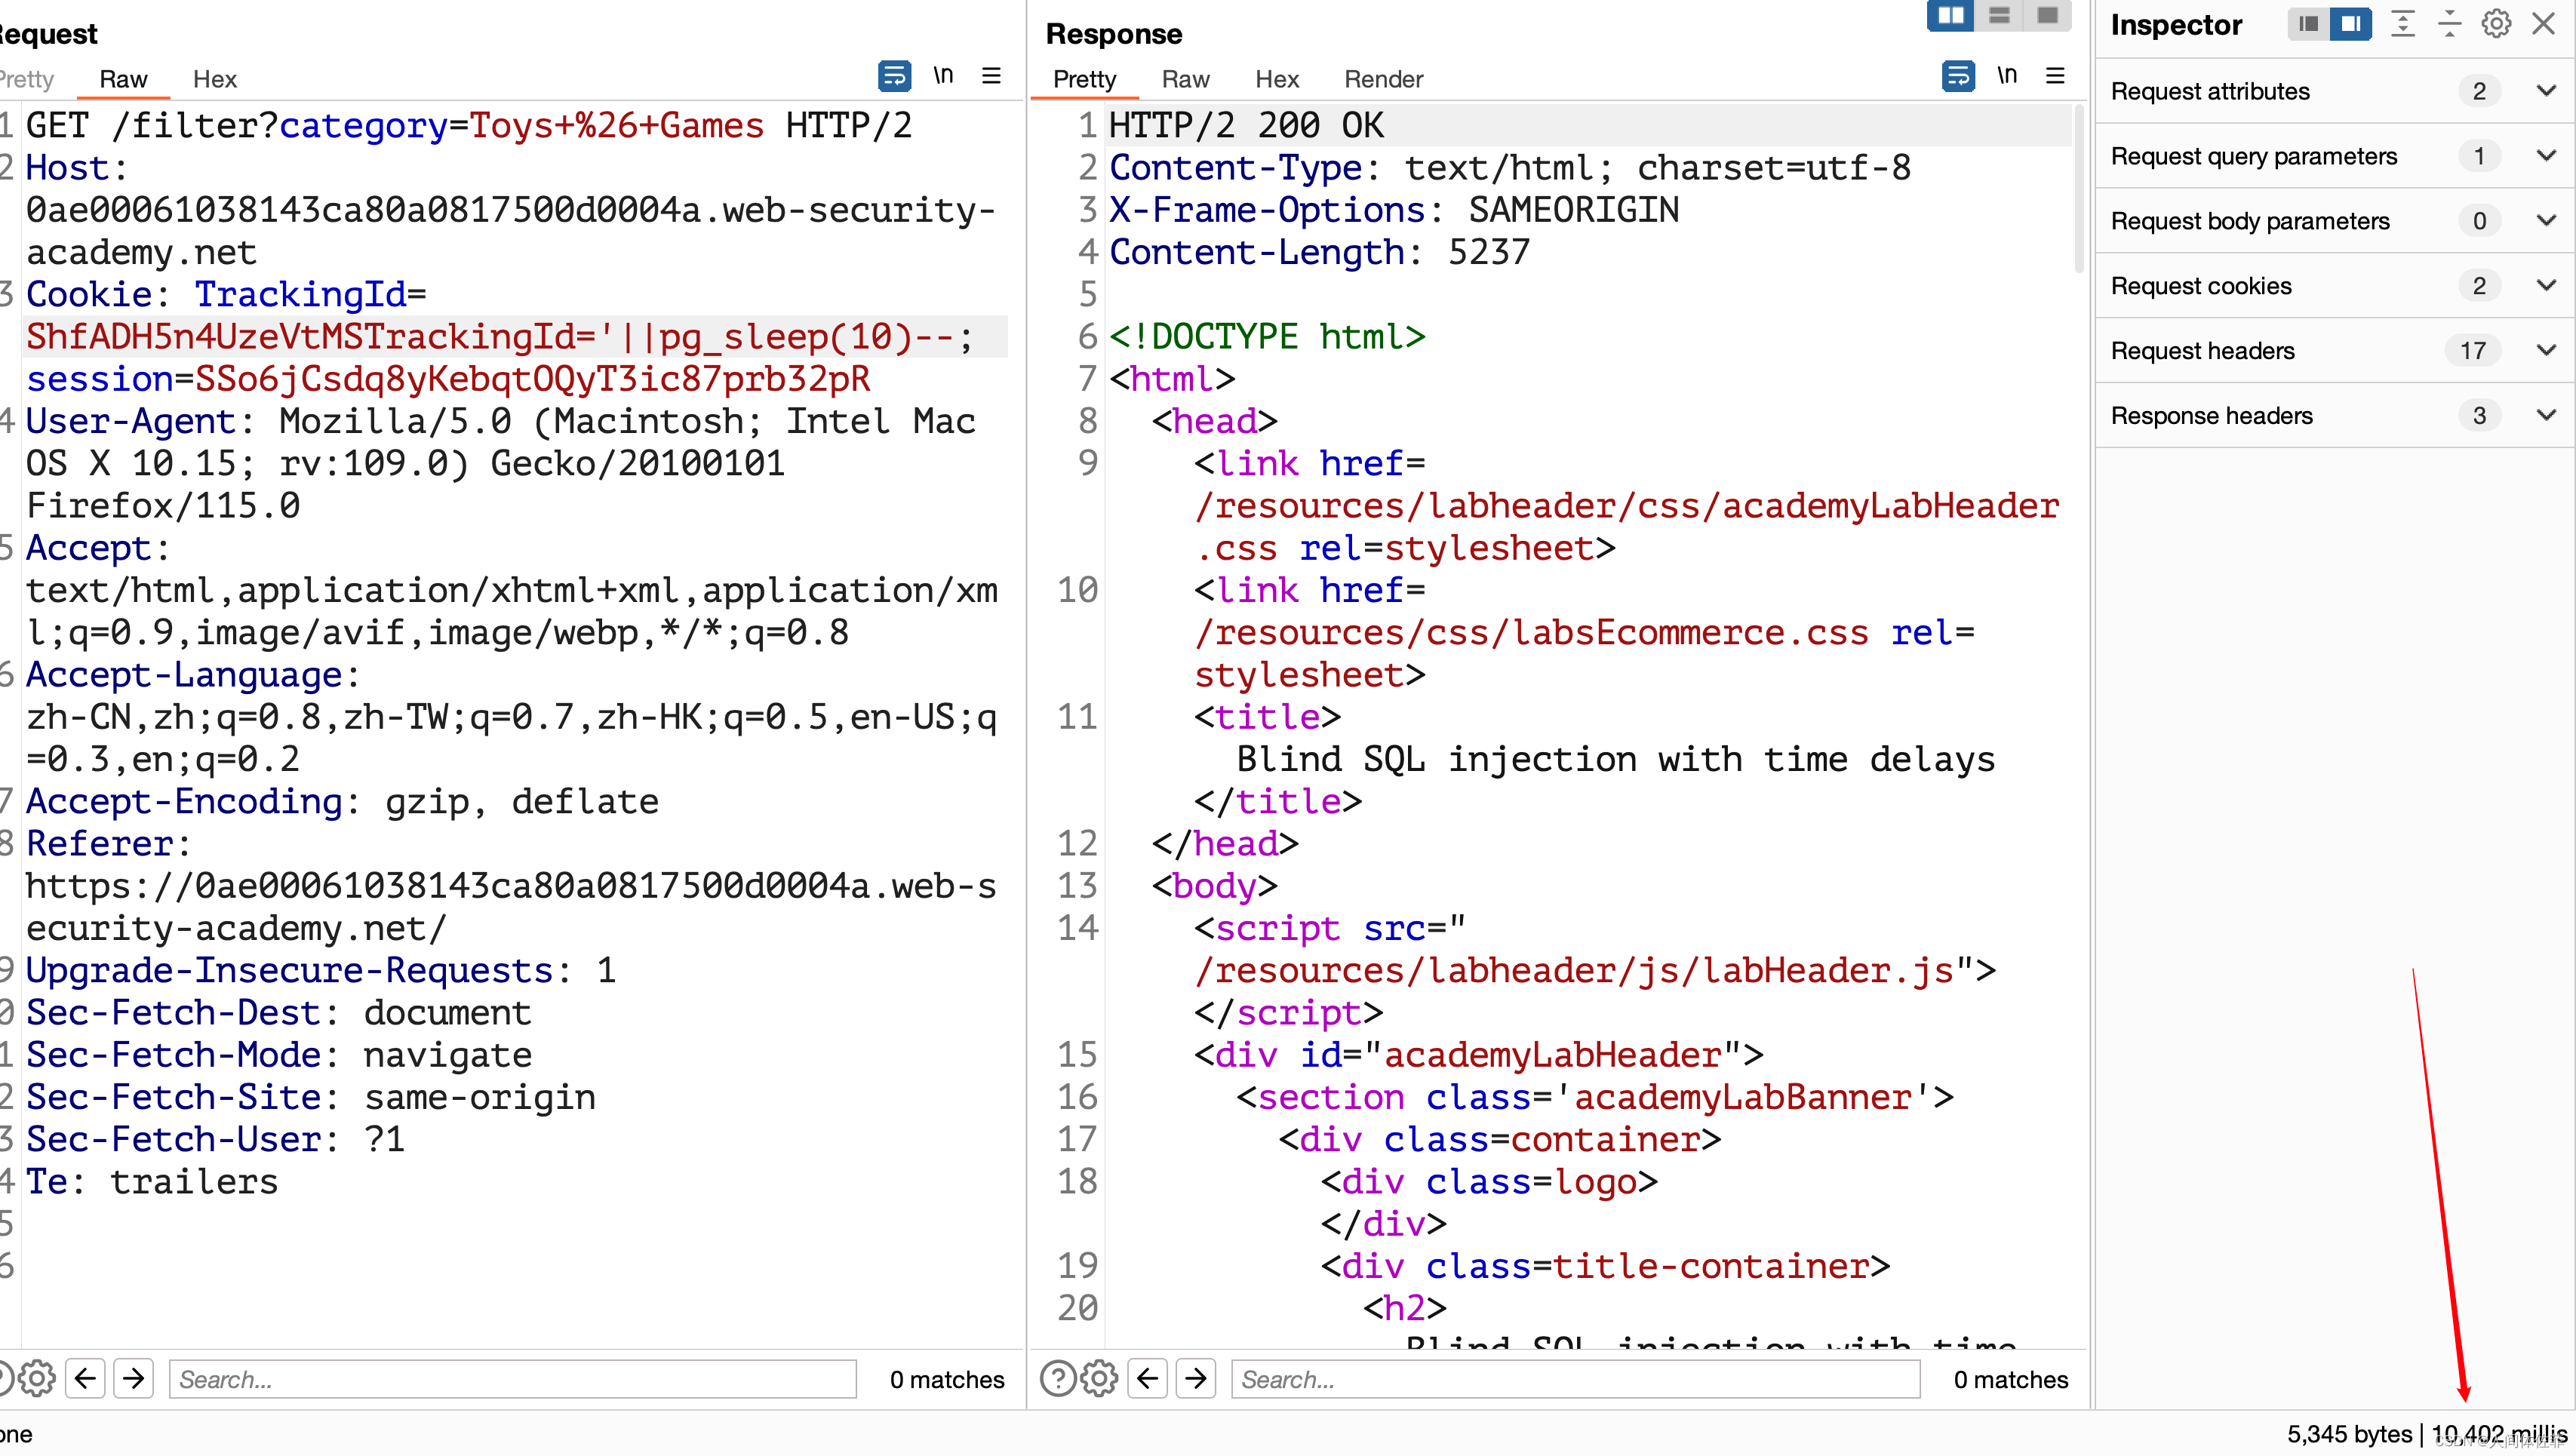Viewport: 2576px width, 1456px height.
Task: Click Inspector collapse all sections icon
Action: point(2449,24)
